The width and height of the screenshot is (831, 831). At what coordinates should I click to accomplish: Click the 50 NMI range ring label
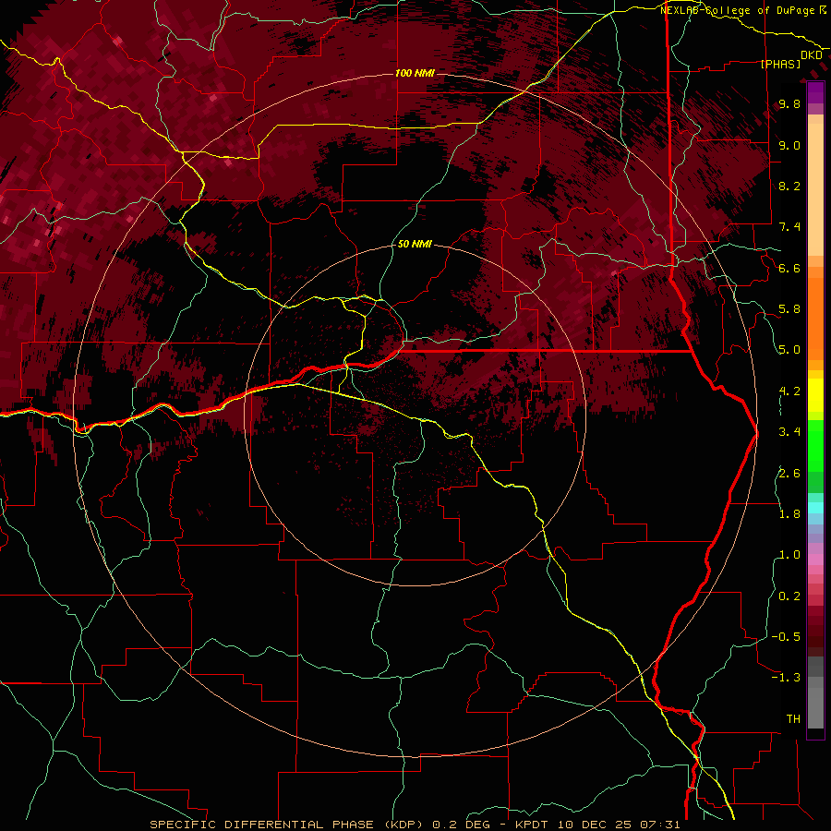(x=415, y=244)
